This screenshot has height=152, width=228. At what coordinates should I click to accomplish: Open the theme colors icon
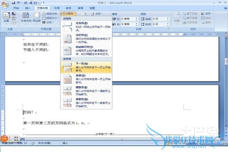coord(14,14)
